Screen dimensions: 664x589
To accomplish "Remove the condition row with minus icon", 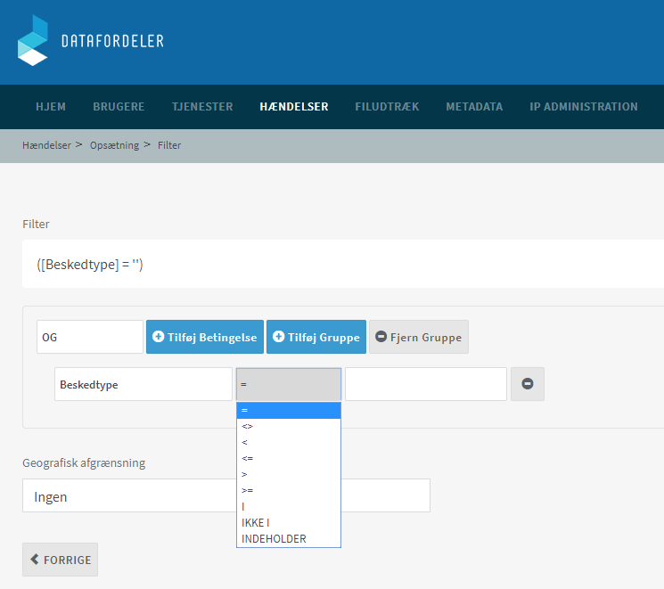I will [527, 384].
